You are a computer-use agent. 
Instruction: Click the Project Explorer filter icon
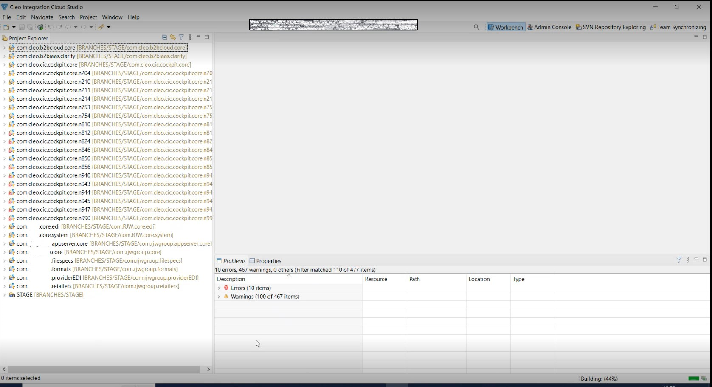(x=181, y=37)
